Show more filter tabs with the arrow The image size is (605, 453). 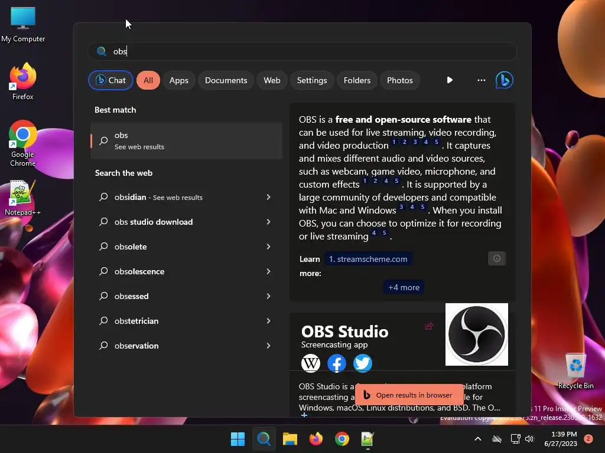click(x=450, y=80)
